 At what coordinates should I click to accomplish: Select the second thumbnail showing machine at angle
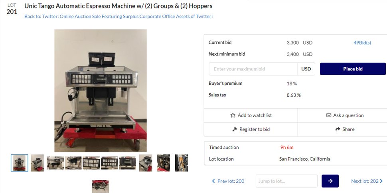coord(37,163)
